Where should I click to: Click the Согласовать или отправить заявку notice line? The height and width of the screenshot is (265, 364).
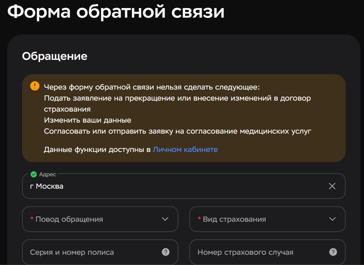(177, 131)
